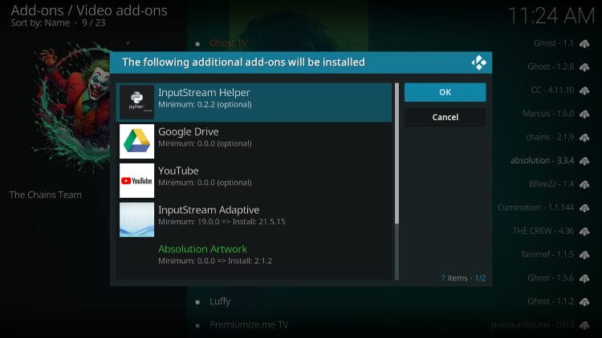Click the '7 items - 1/2' page indicator
This screenshot has height=338, width=602.
pyautogui.click(x=463, y=278)
